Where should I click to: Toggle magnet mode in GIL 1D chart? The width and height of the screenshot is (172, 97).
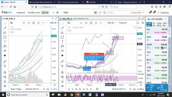coord(62,72)
